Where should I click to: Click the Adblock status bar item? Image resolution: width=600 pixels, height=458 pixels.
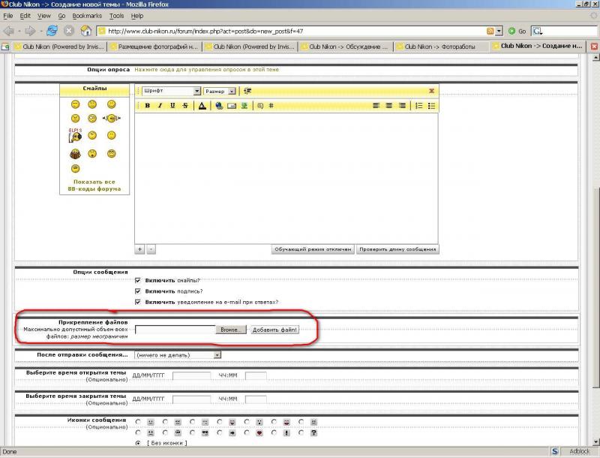click(x=579, y=451)
